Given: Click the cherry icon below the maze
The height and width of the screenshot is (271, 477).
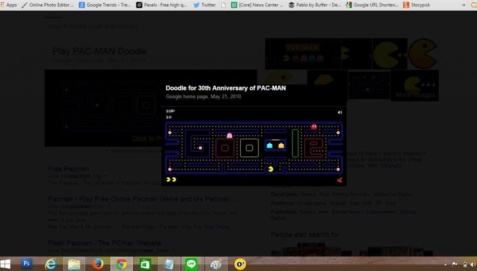Looking at the screenshot, I should [x=339, y=180].
